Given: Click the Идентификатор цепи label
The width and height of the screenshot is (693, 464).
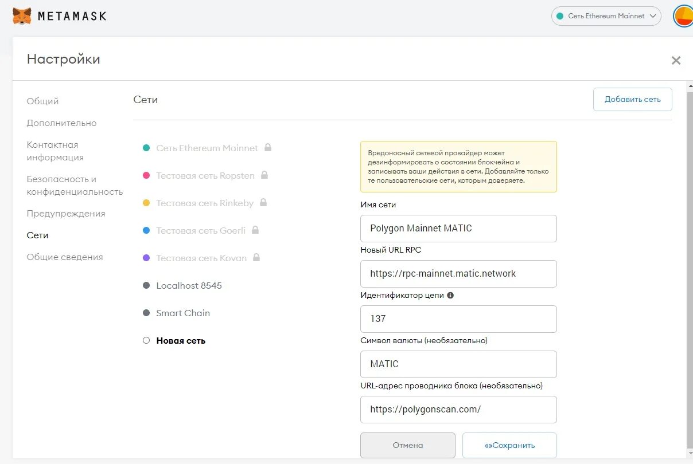Looking at the screenshot, I should click(402, 296).
